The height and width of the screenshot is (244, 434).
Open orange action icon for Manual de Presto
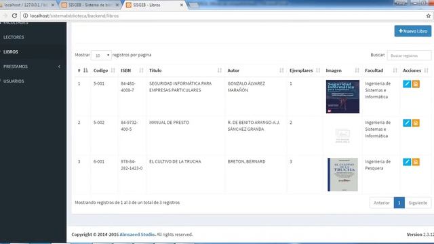(416, 123)
